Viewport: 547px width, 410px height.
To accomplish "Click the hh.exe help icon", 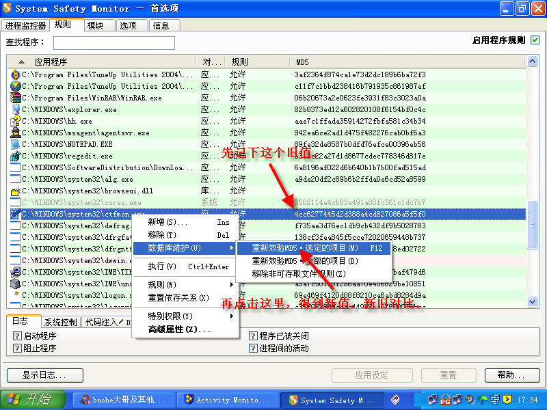I will point(15,121).
